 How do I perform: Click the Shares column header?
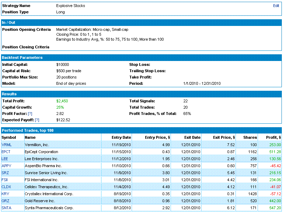(250, 137)
